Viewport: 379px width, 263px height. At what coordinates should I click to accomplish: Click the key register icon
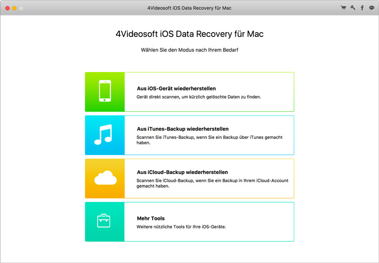tap(353, 8)
